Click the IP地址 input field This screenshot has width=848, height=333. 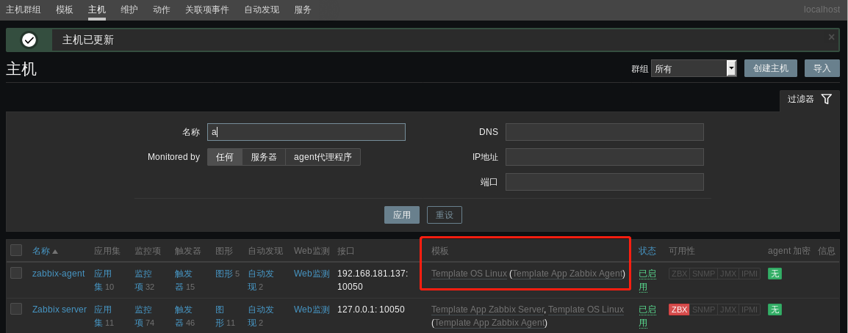(x=605, y=157)
